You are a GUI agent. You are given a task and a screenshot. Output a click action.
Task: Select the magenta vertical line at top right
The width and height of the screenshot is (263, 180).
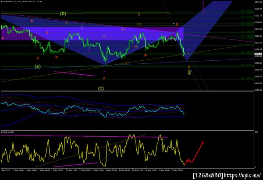203,7
